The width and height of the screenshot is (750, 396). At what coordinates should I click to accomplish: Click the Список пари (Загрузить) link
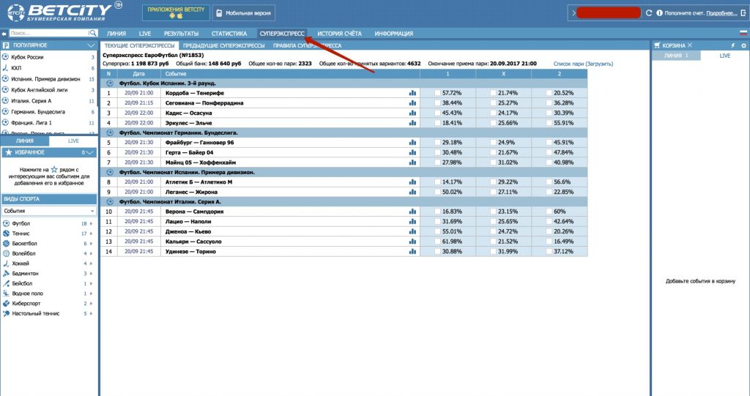(583, 64)
